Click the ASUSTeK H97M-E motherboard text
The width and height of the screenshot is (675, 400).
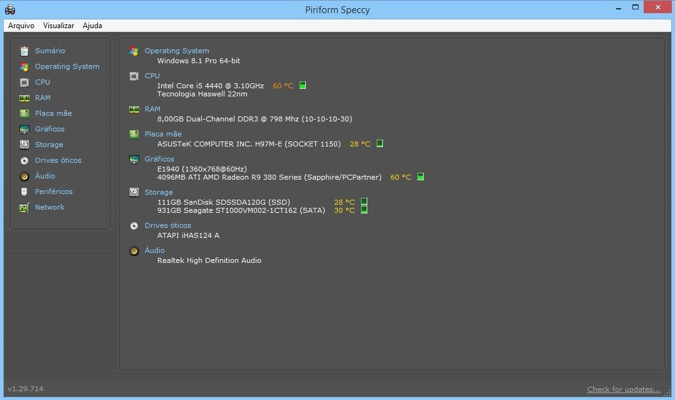click(x=249, y=143)
